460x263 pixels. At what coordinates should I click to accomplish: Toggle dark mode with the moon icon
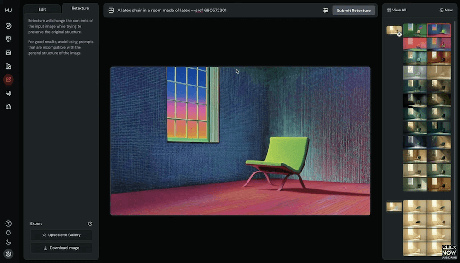pos(8,242)
